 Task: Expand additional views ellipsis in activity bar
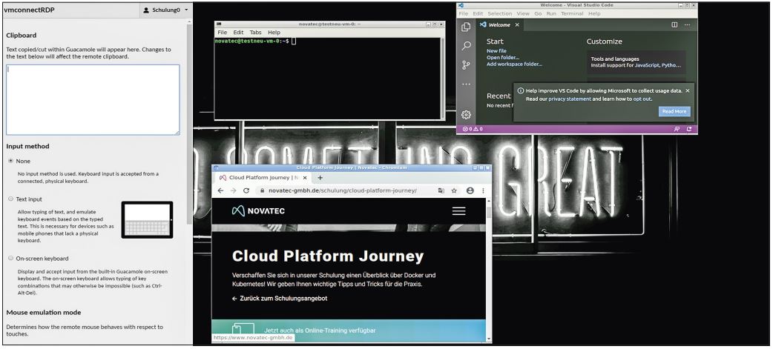(466, 84)
